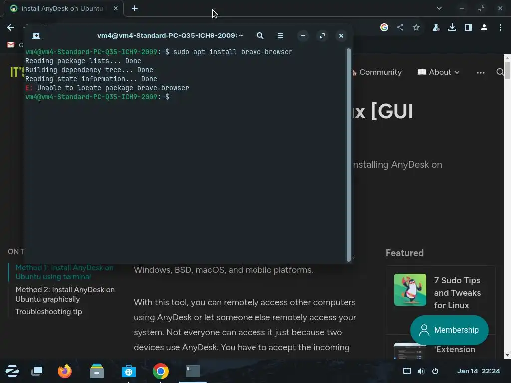This screenshot has height=383, width=511.
Task: Open the Zorin start menu icon
Action: click(12, 371)
